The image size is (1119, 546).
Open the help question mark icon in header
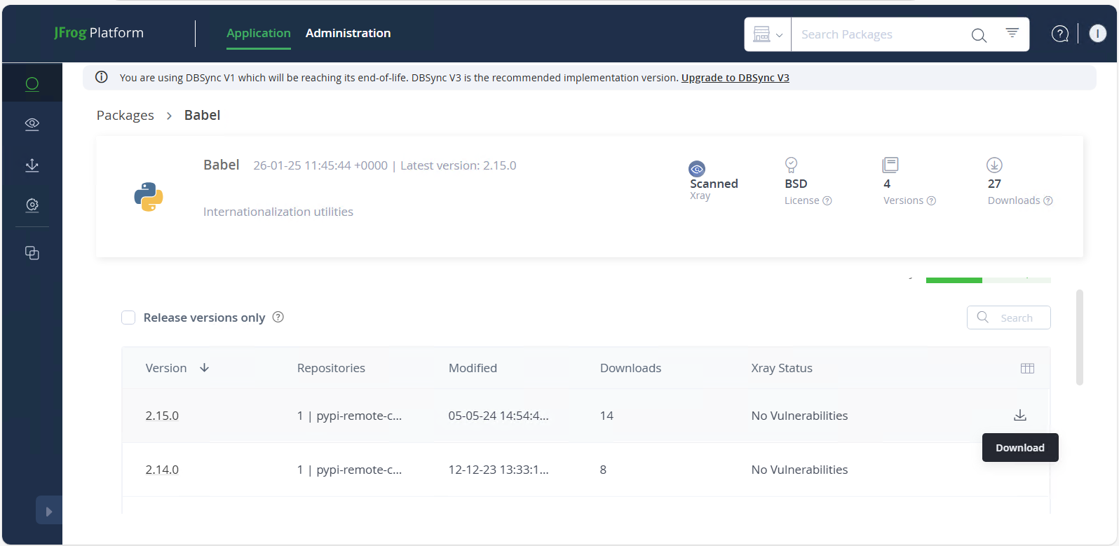coord(1059,34)
